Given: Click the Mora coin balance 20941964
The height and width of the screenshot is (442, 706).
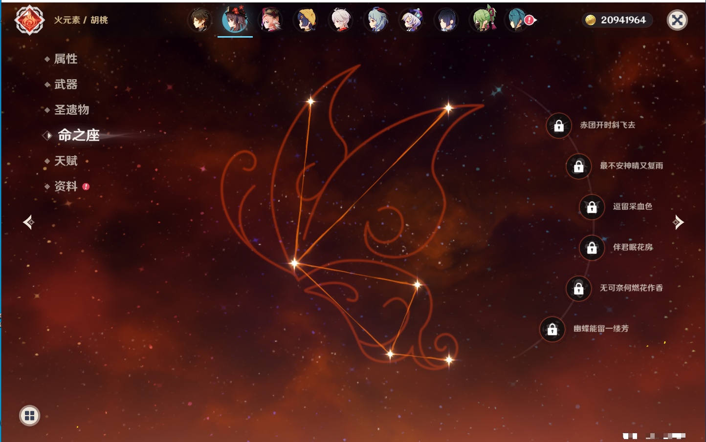Looking at the screenshot, I should [x=617, y=20].
